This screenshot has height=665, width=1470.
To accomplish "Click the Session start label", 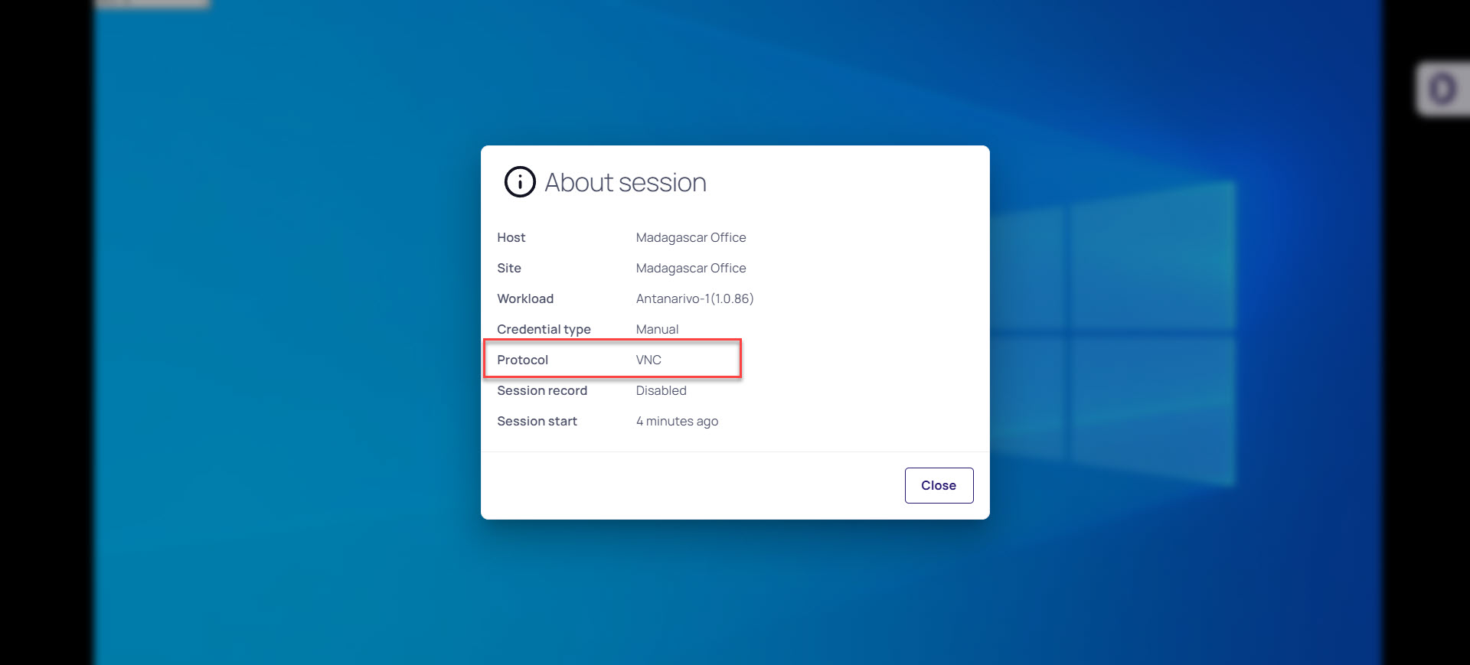I will pos(537,421).
